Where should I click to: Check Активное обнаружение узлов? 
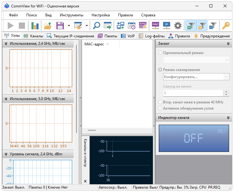[x=160, y=108]
